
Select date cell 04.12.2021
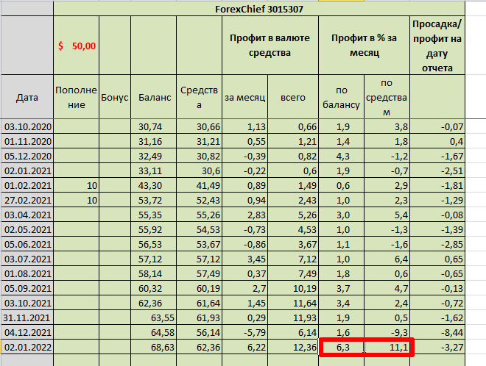[x=27, y=332]
